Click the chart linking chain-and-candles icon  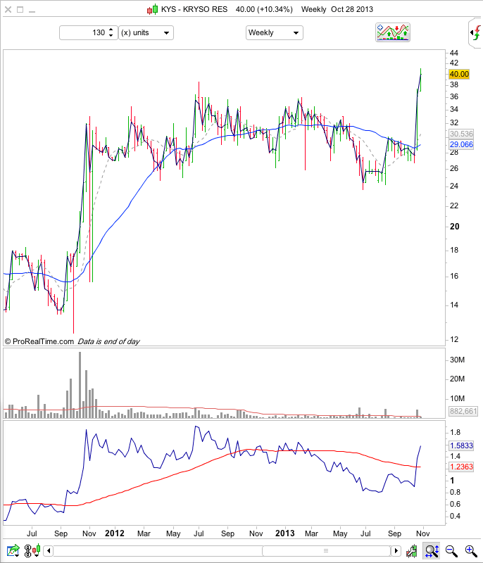[x=32, y=550]
